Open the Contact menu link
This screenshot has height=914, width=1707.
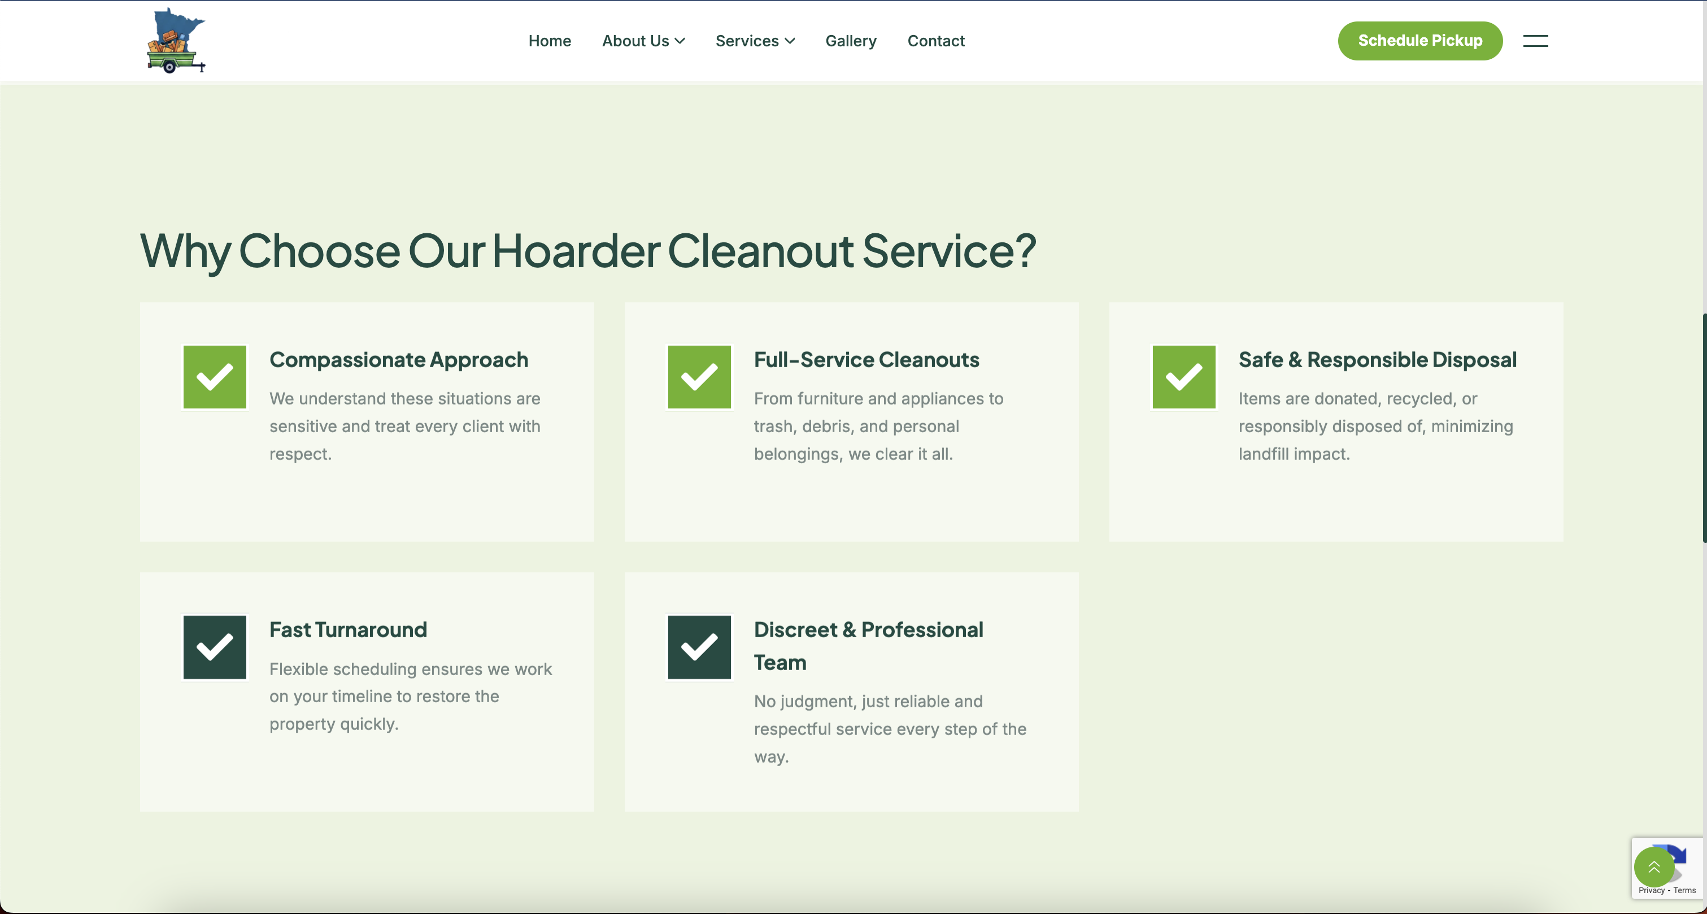click(935, 41)
